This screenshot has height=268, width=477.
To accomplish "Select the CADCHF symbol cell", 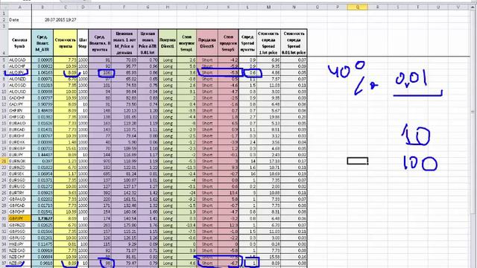I will [20, 98].
